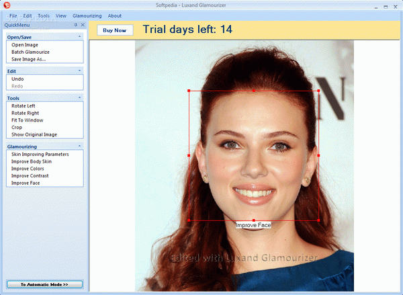Select Batch Glamourize option
The image size is (403, 295).
30,52
